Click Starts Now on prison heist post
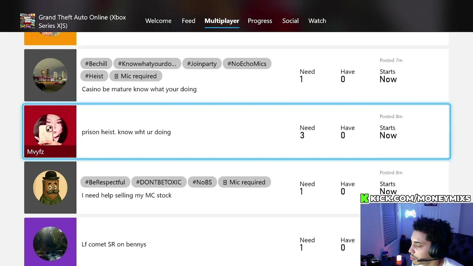The height and width of the screenshot is (266, 473). 388,132
